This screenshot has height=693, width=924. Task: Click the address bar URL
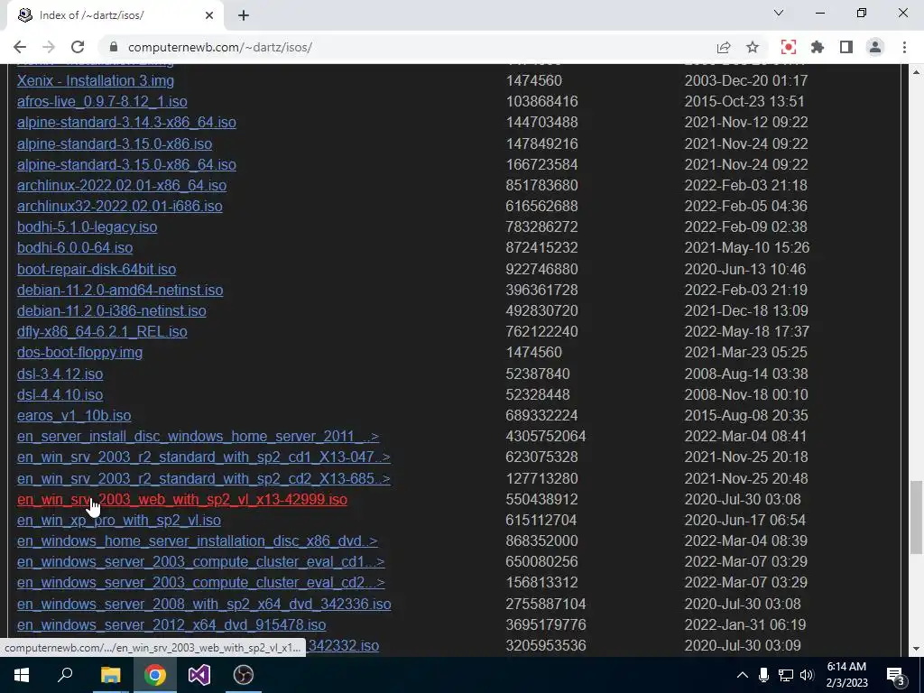pos(220,47)
